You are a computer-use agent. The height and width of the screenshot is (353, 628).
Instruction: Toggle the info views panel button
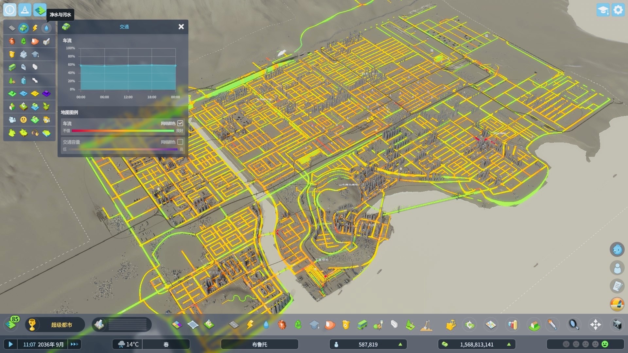point(40,10)
